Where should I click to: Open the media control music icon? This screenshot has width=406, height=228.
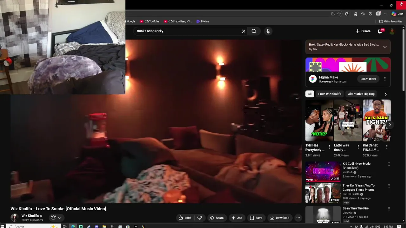pos(355,14)
